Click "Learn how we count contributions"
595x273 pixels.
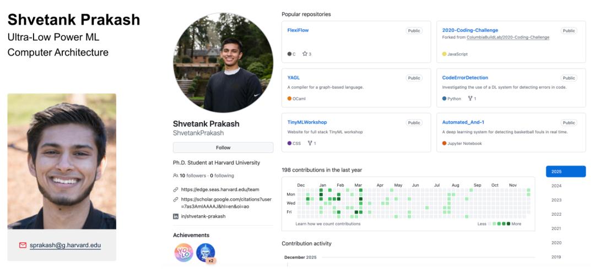click(328, 224)
